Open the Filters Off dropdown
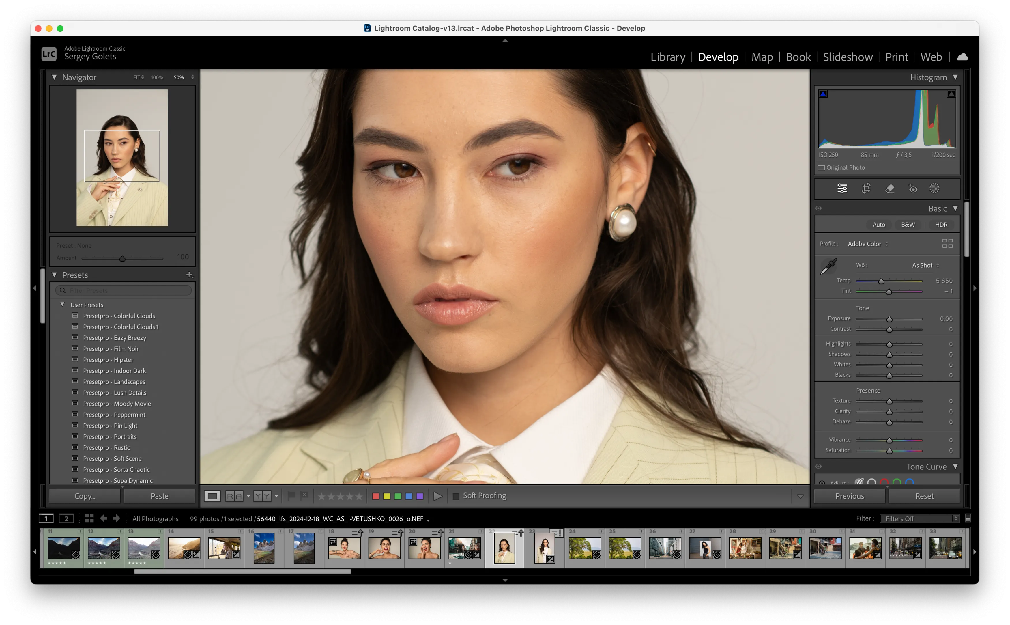Screen dimensions: 1010x625 coord(920,519)
